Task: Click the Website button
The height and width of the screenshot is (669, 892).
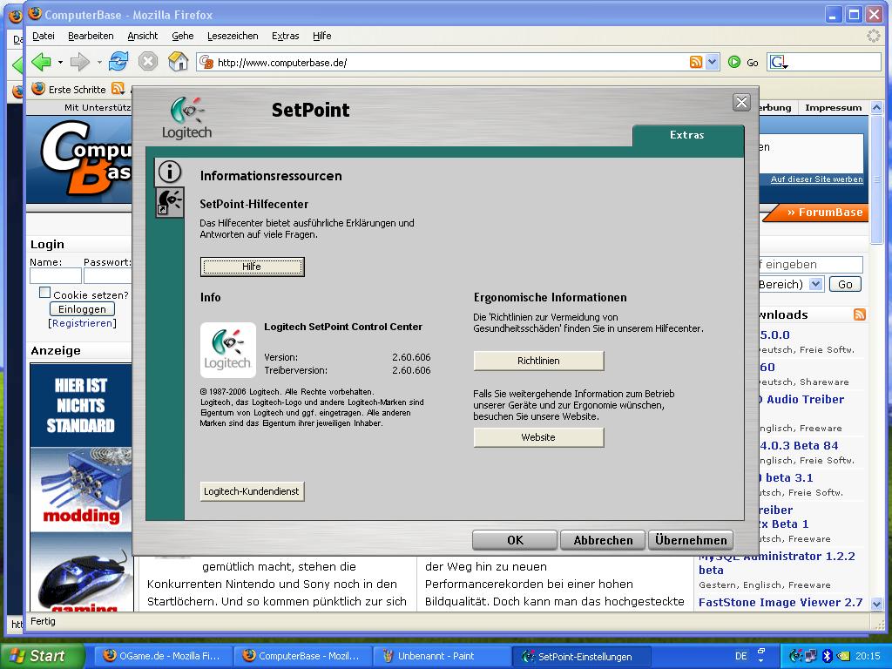Action: pyautogui.click(x=538, y=437)
